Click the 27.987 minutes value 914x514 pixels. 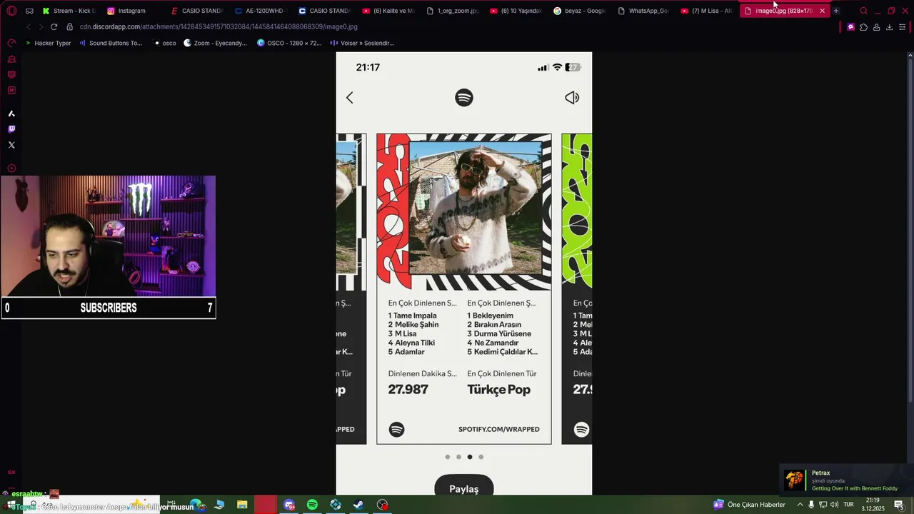pyautogui.click(x=408, y=389)
